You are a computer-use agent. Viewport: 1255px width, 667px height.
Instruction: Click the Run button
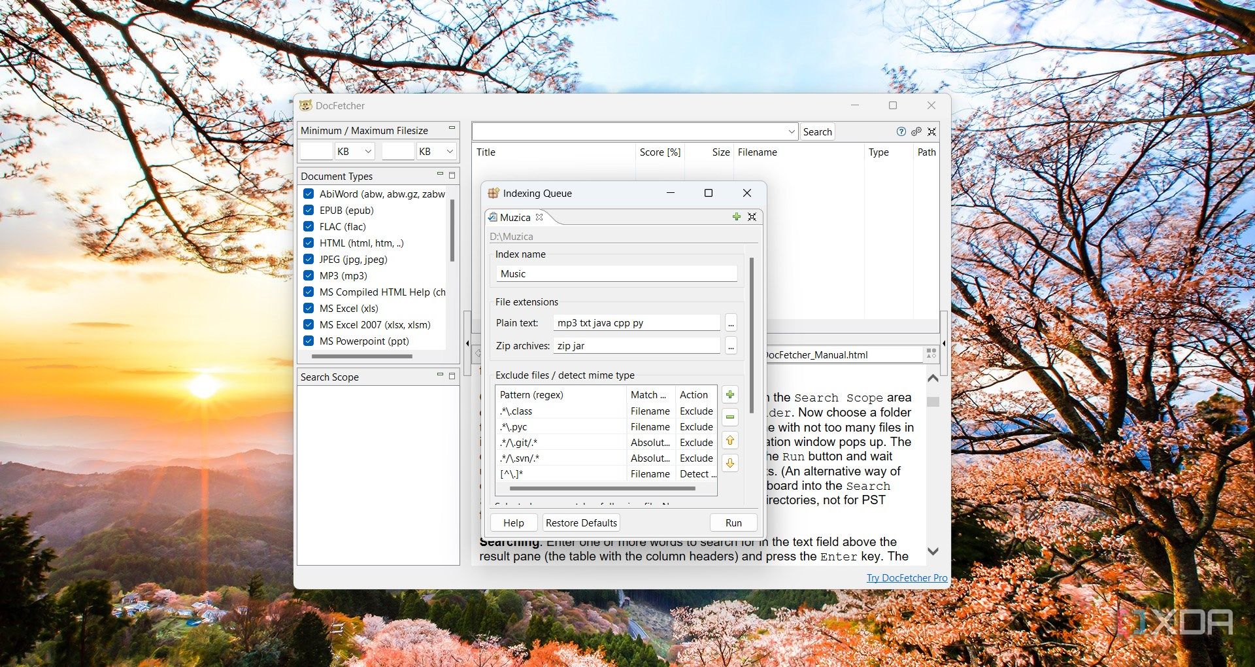click(x=733, y=522)
